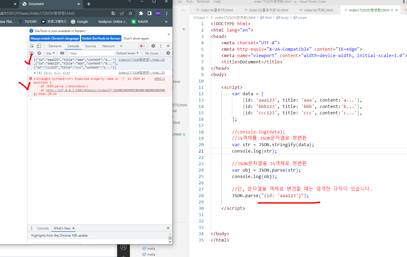This screenshot has height=257, width=407.
Task: Open the Sources tab in DevTools
Action: pyautogui.click(x=91, y=46)
